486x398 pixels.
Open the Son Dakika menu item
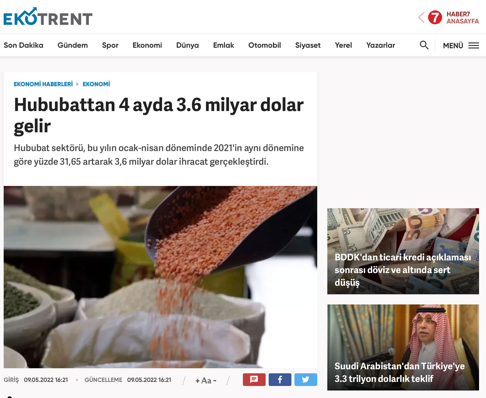click(x=23, y=45)
